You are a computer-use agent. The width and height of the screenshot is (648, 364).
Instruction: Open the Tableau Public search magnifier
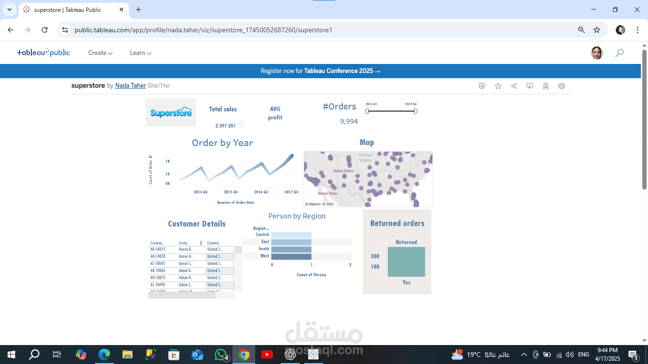click(620, 53)
